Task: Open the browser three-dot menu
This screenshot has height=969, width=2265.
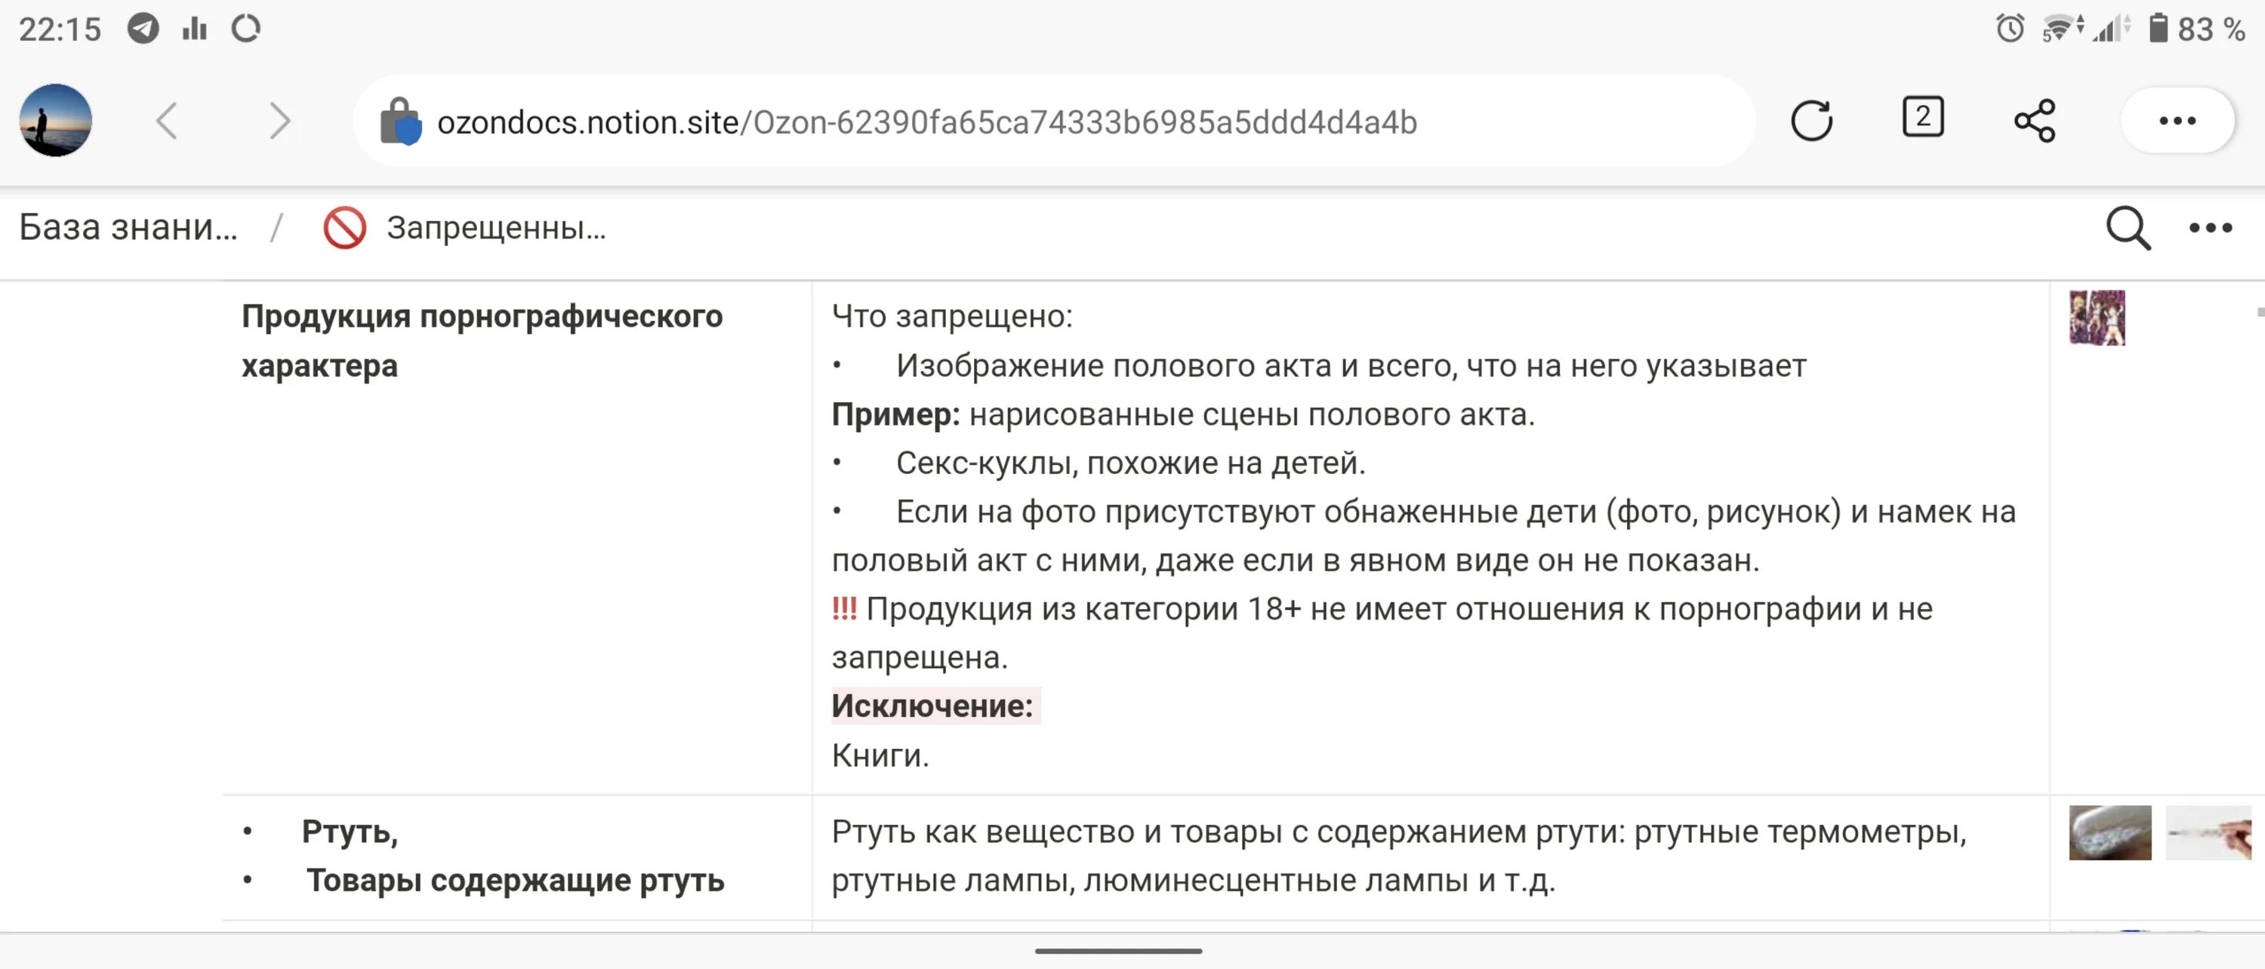Action: (2177, 120)
